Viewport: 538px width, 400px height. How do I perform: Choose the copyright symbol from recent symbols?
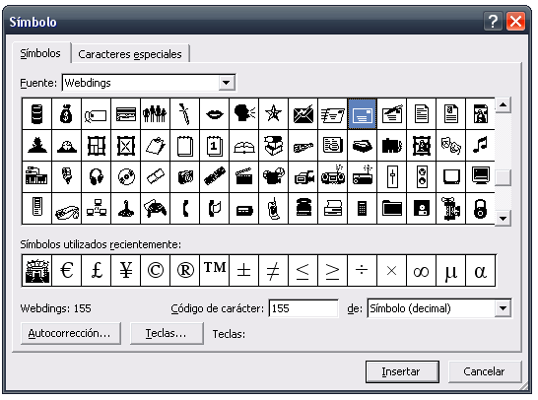155,270
